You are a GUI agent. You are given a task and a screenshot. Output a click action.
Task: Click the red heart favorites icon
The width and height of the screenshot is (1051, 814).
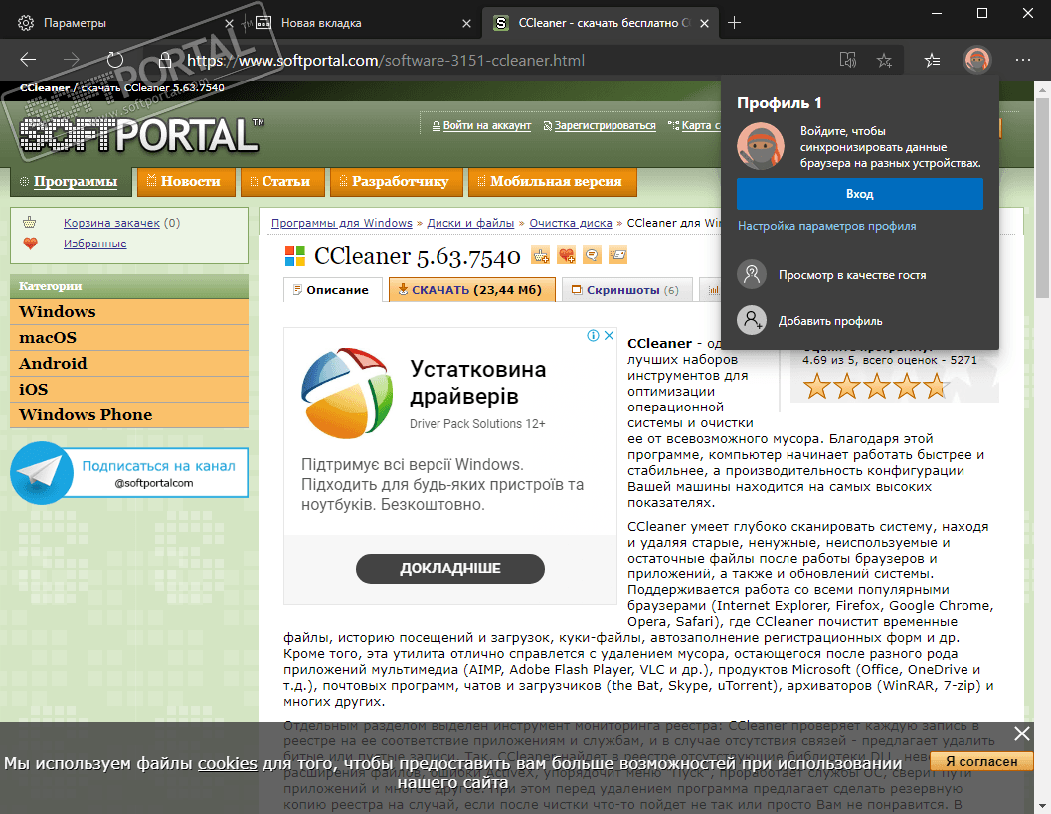click(30, 244)
